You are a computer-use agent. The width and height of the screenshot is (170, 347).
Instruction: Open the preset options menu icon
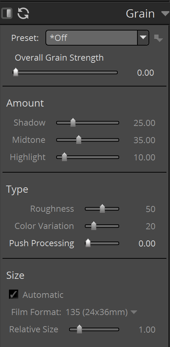158,38
